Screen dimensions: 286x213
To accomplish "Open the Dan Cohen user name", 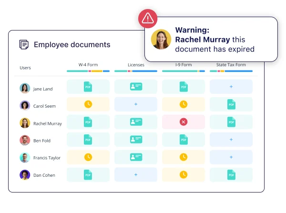I will point(44,175).
